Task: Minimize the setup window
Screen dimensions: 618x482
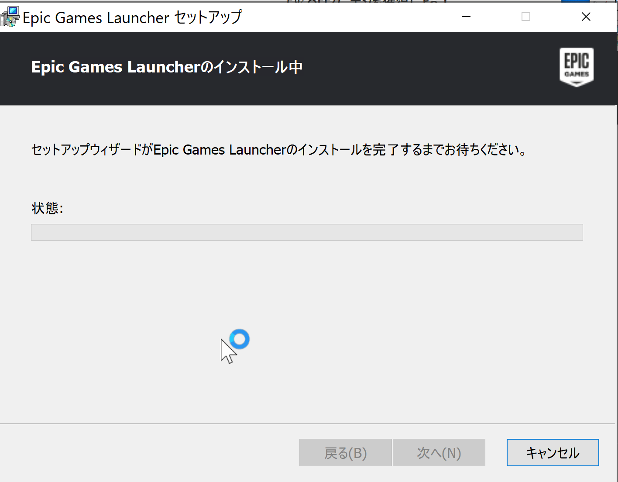Action: pos(466,17)
